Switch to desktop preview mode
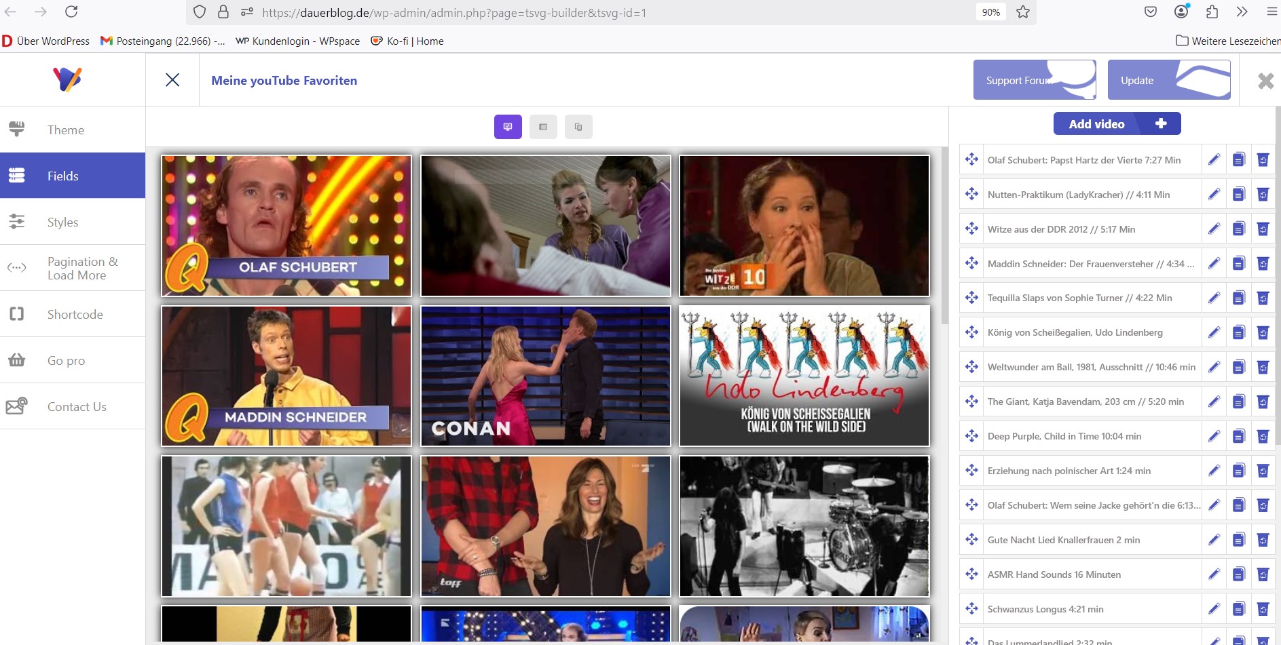Image resolution: width=1281 pixels, height=645 pixels. pos(508,127)
